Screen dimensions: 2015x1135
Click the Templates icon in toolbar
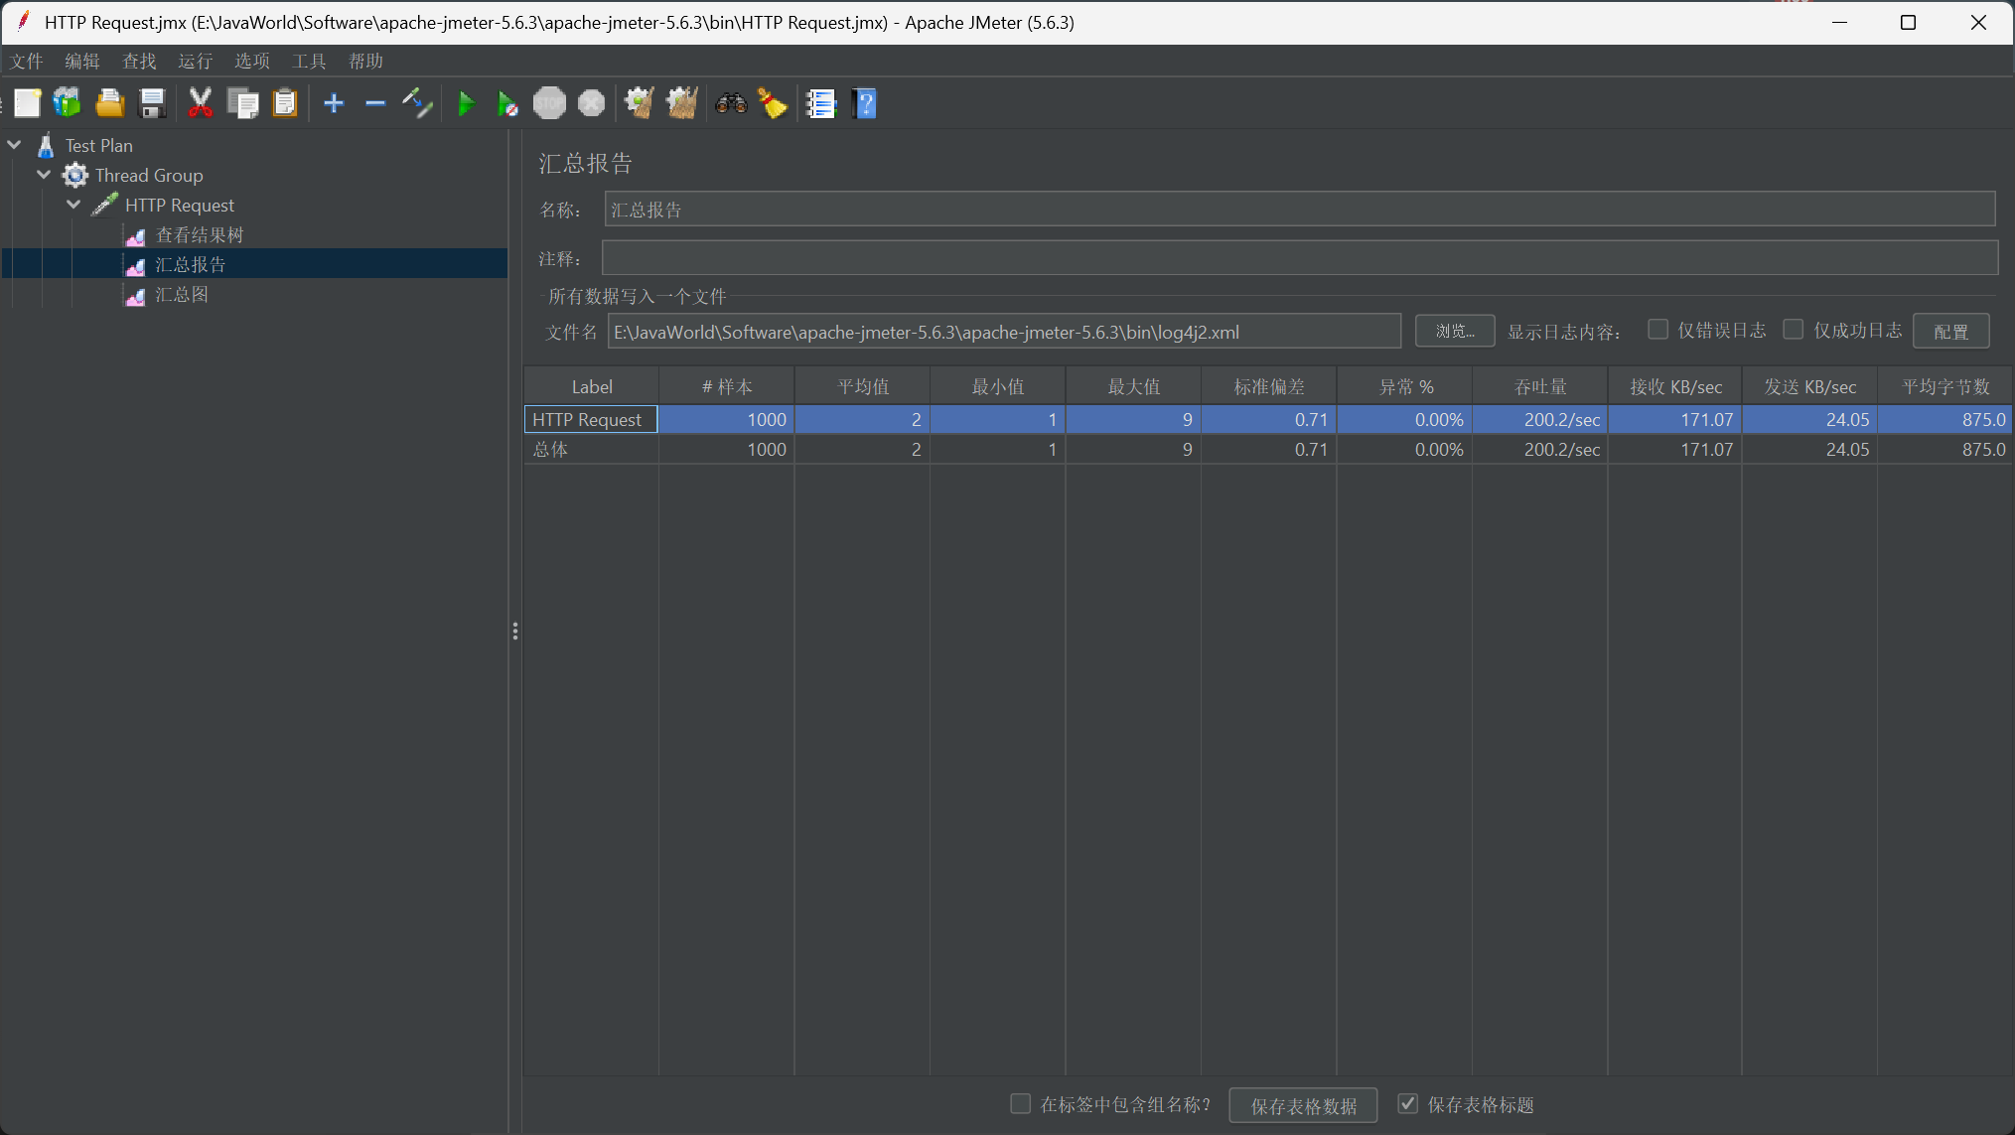(68, 103)
